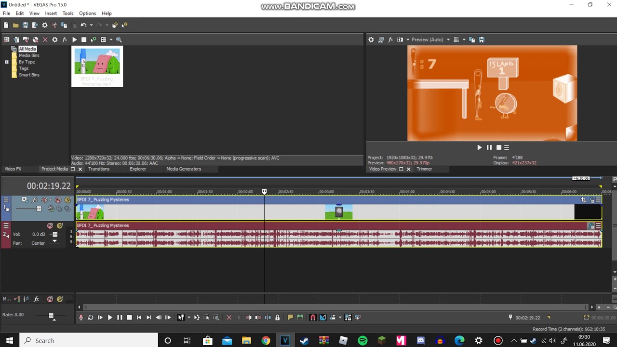
Task: Select All Media tree item
Action: click(27, 49)
